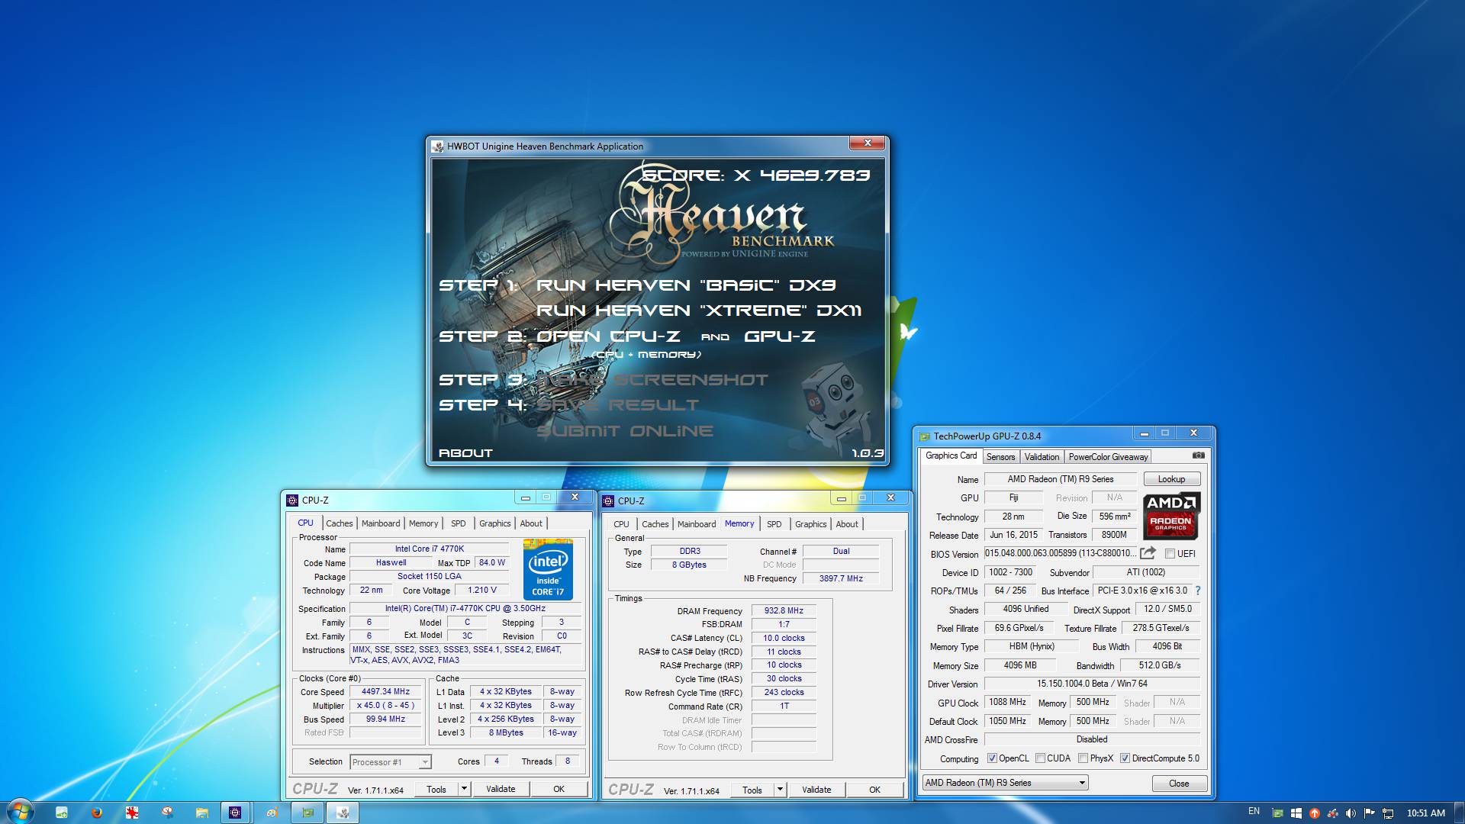Open the PowerColor Giveaway tab
Image resolution: width=1465 pixels, height=824 pixels.
[1108, 457]
